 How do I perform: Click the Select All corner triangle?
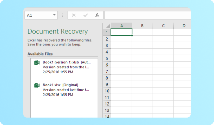pos(108,26)
